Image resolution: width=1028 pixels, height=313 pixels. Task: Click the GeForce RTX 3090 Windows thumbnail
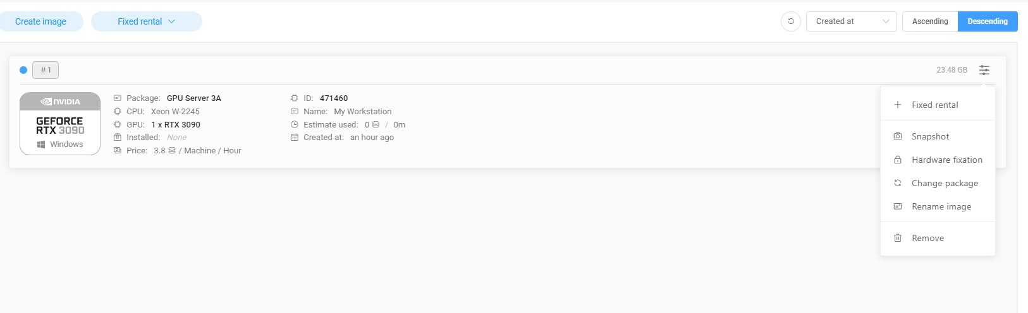click(x=60, y=124)
